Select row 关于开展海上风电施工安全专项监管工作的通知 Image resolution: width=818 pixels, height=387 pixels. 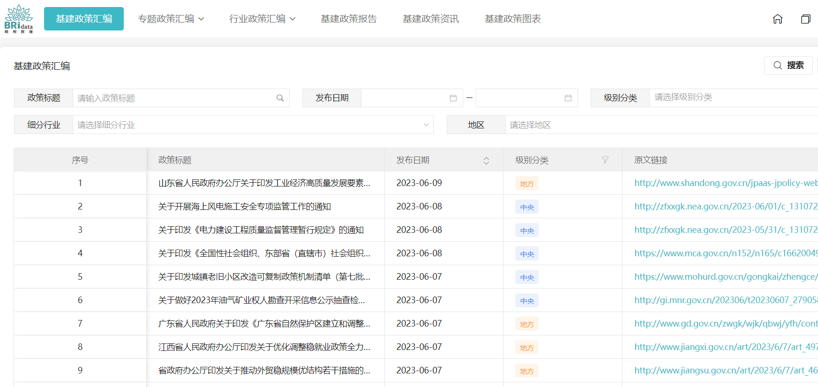245,206
